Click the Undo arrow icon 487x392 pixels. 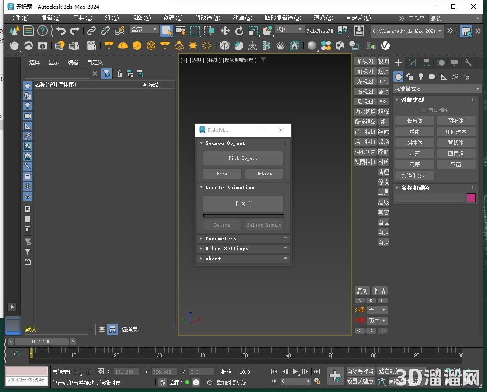tap(60, 31)
